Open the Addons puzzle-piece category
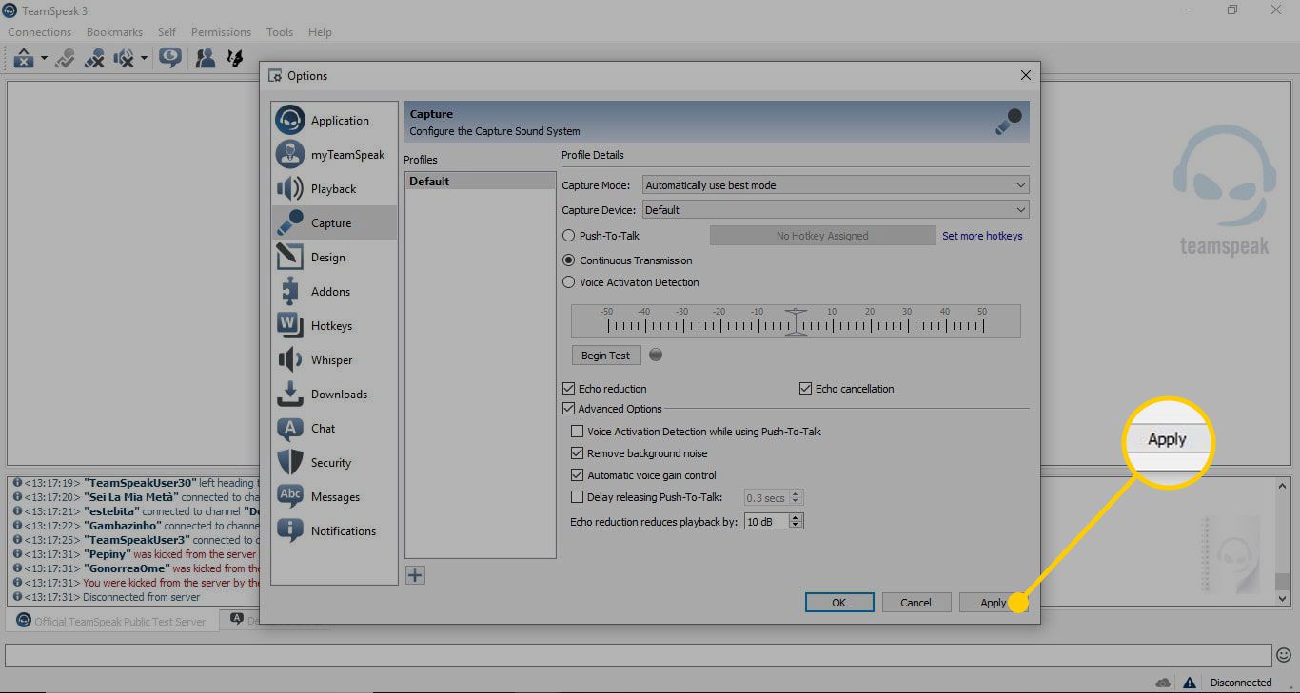This screenshot has height=693, width=1300. tap(334, 292)
